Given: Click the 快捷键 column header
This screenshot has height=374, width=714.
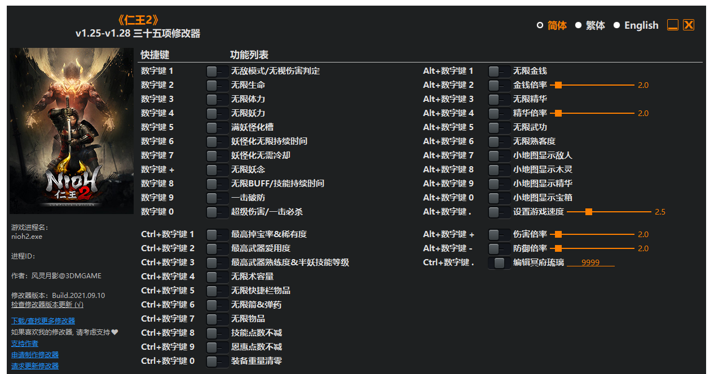Looking at the screenshot, I should pos(155,55).
